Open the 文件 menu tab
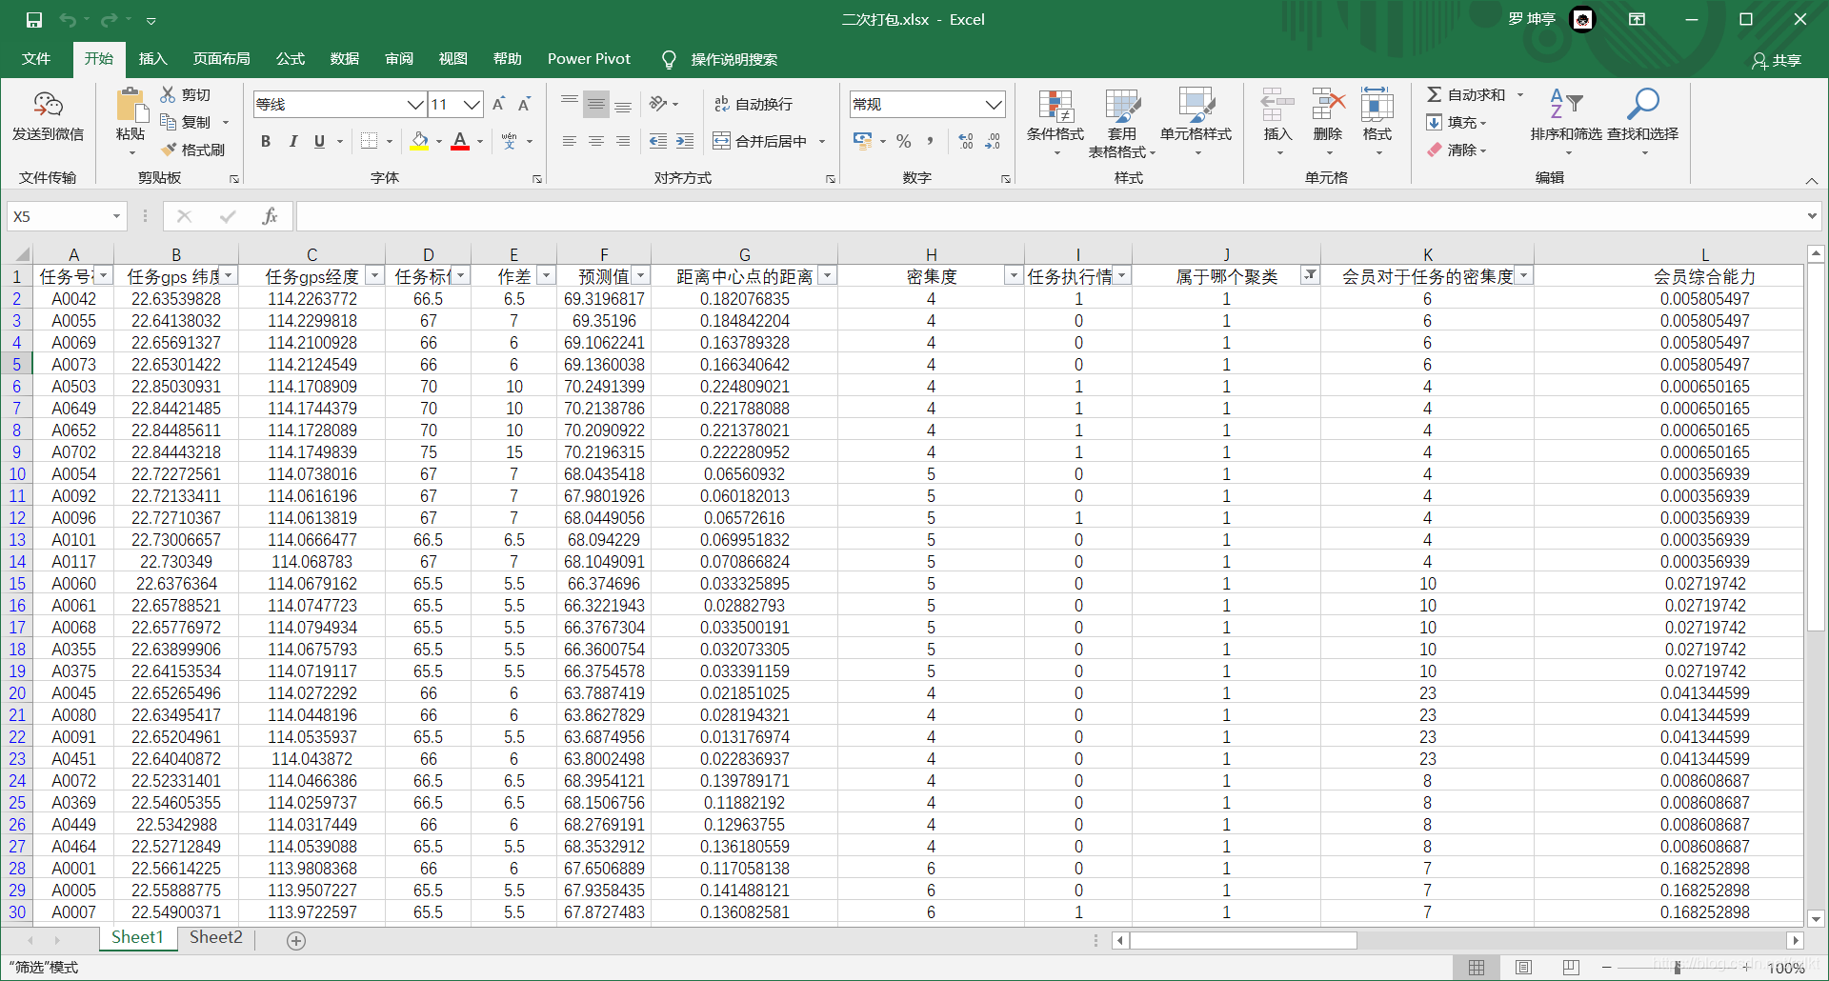The width and height of the screenshot is (1829, 981). pyautogui.click(x=36, y=59)
